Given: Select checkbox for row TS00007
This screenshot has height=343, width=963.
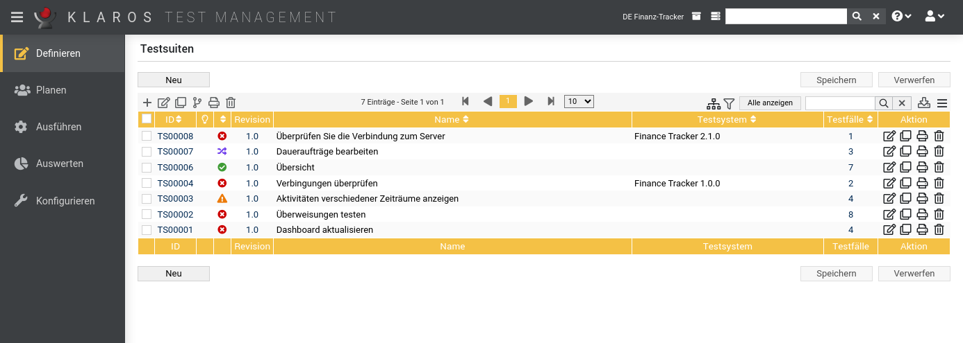Looking at the screenshot, I should coord(147,152).
